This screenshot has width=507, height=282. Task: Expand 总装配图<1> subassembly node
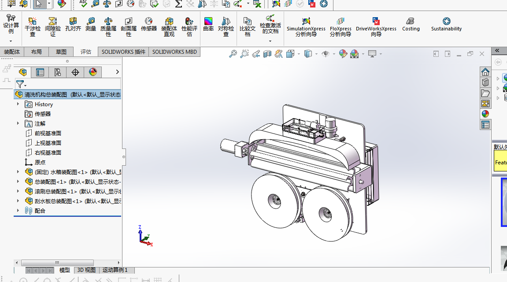point(18,182)
